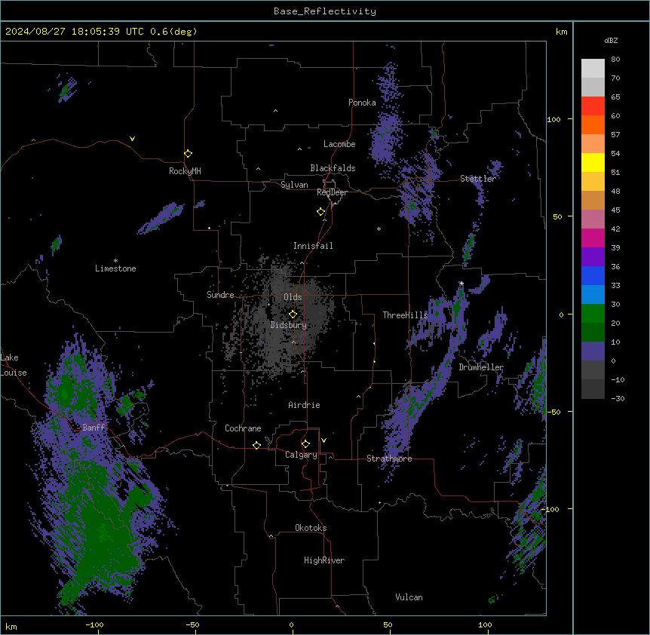
Task: Click the Lake Louise label at left edge
Action: [x=14, y=365]
